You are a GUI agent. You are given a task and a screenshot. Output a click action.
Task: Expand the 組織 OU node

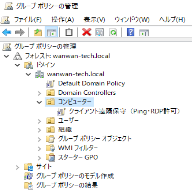click(x=39, y=130)
